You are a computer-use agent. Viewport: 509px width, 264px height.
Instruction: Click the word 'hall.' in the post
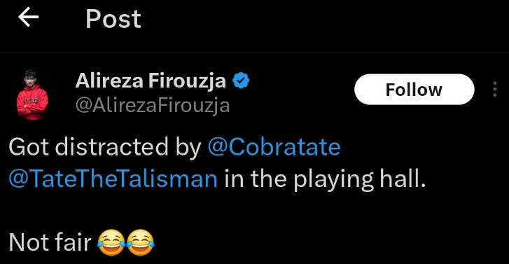(403, 179)
